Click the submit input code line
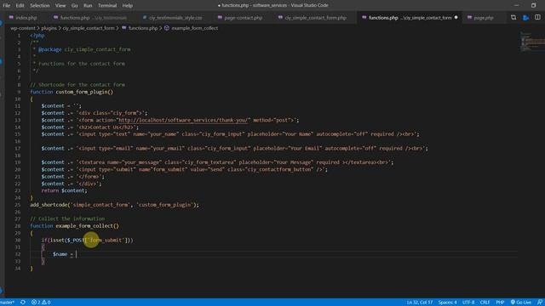Viewport: 545px width, 306px height. [184, 169]
